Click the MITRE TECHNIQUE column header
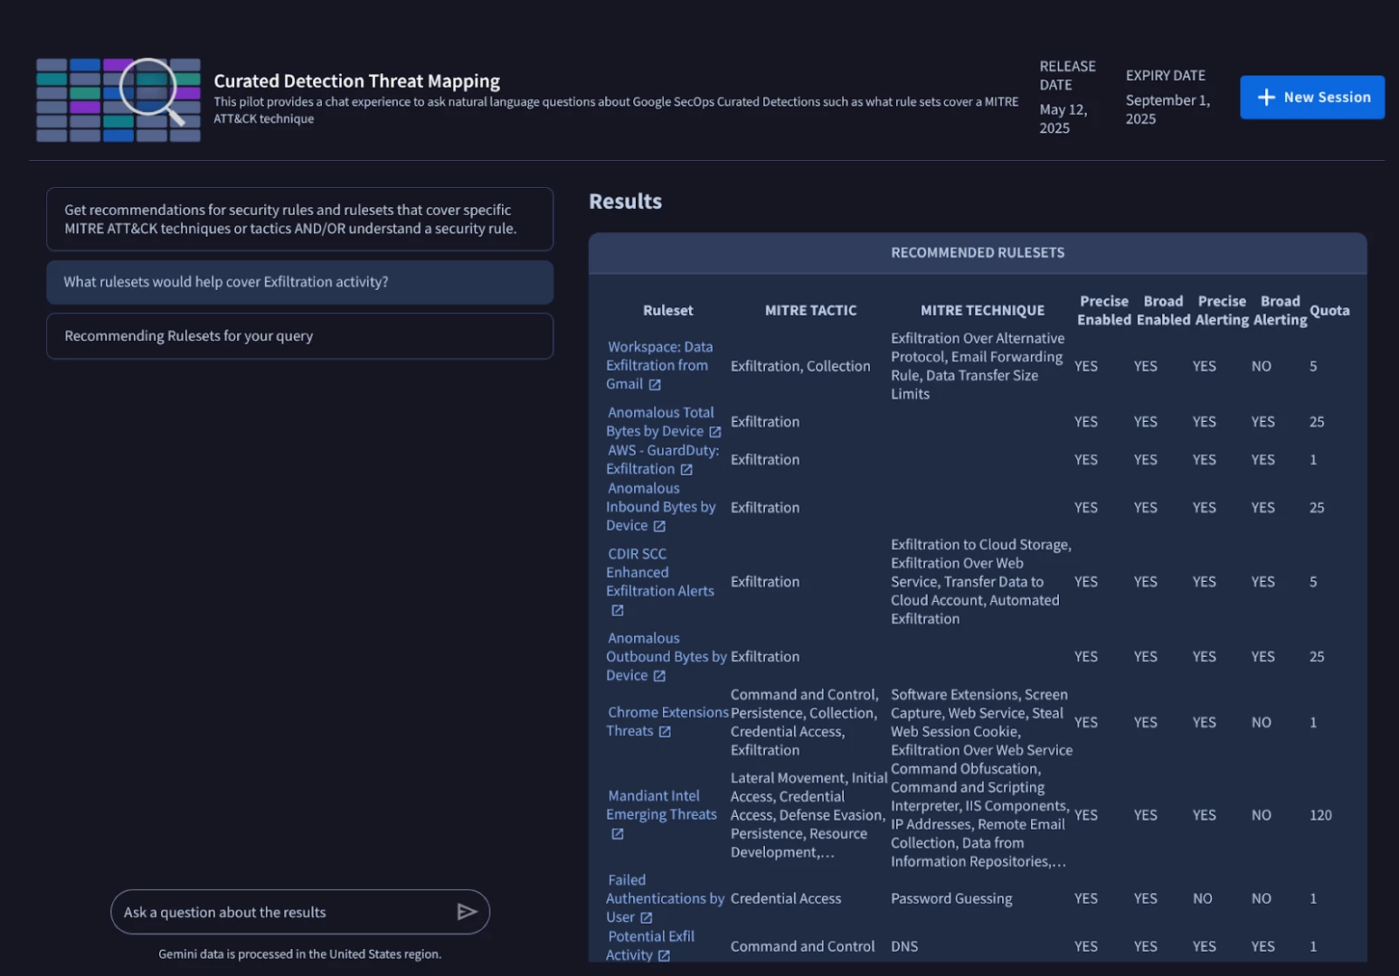Image resolution: width=1399 pixels, height=976 pixels. (x=983, y=310)
